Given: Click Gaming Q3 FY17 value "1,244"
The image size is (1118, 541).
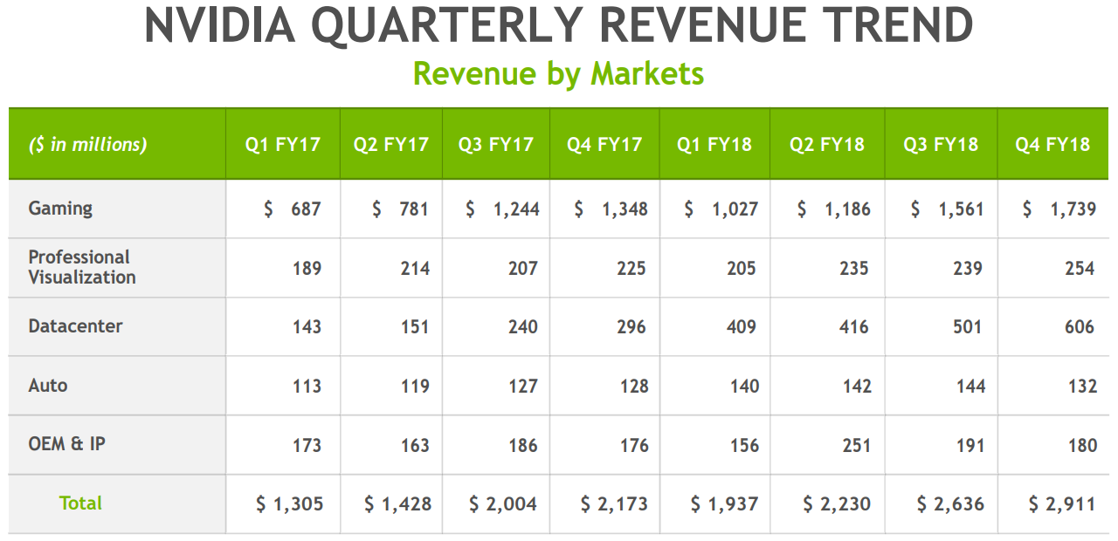Looking at the screenshot, I should (515, 209).
